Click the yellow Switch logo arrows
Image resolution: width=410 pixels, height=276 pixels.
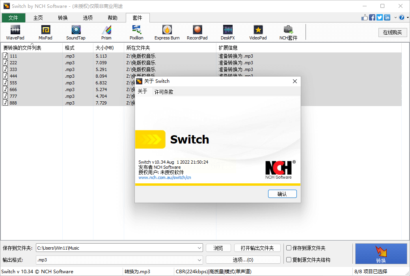click(150, 139)
